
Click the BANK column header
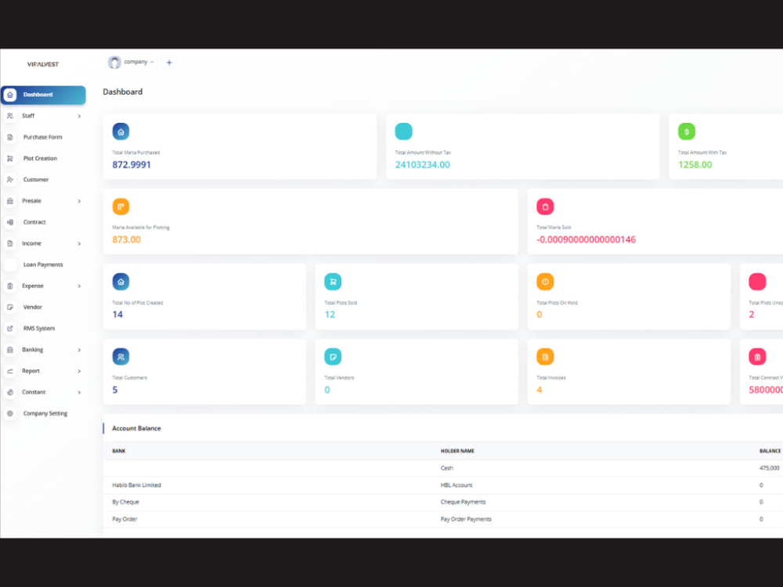tap(119, 452)
